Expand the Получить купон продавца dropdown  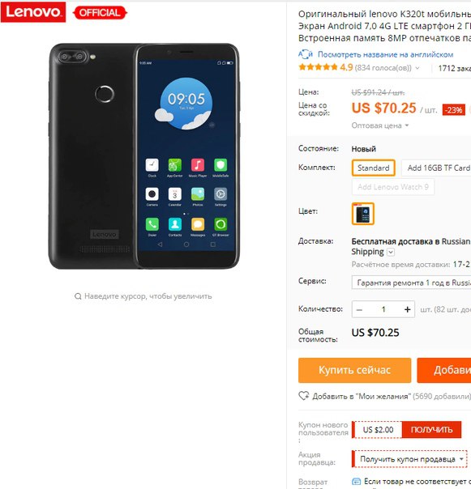click(409, 459)
